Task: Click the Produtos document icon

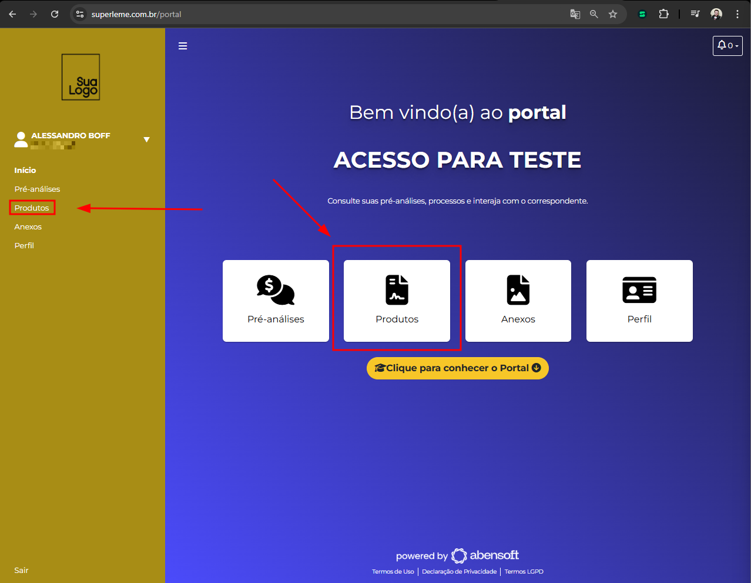Action: 397,289
